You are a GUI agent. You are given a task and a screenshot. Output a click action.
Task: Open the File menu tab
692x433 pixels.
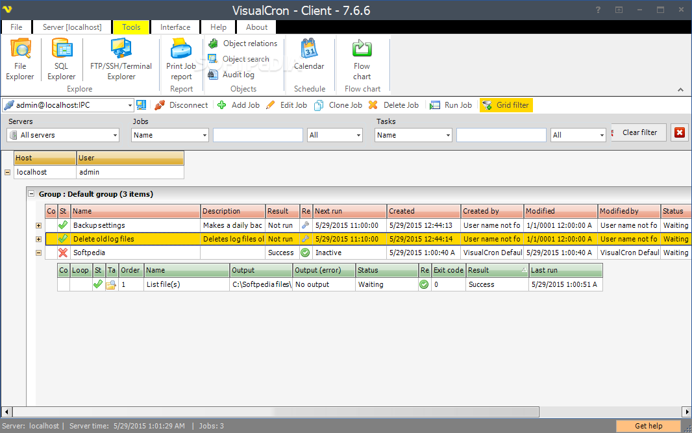click(16, 27)
